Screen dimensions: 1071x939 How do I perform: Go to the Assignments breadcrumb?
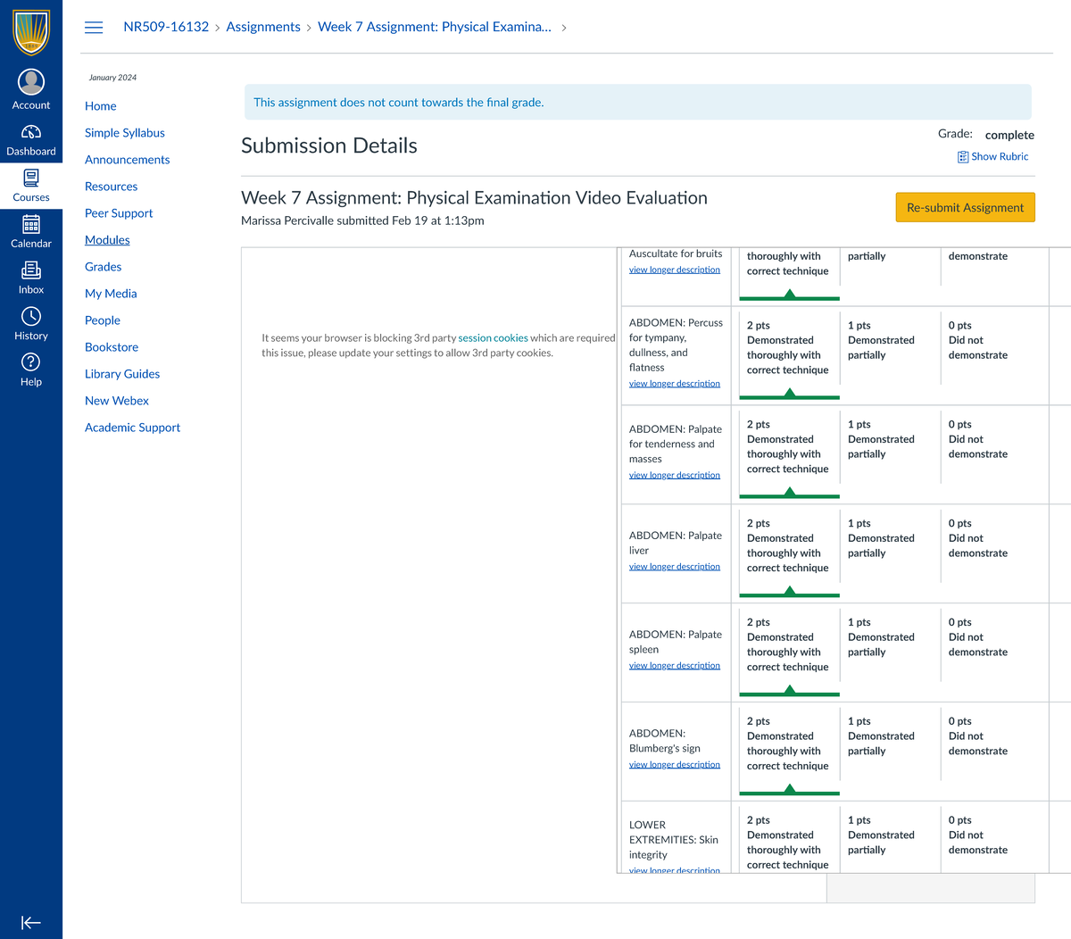coord(263,27)
